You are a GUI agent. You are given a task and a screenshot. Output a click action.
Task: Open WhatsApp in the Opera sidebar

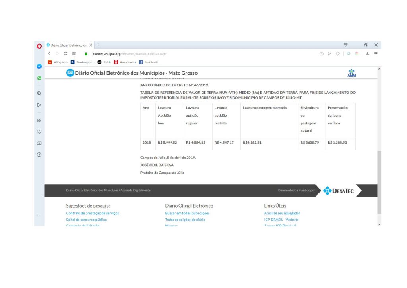point(39,78)
